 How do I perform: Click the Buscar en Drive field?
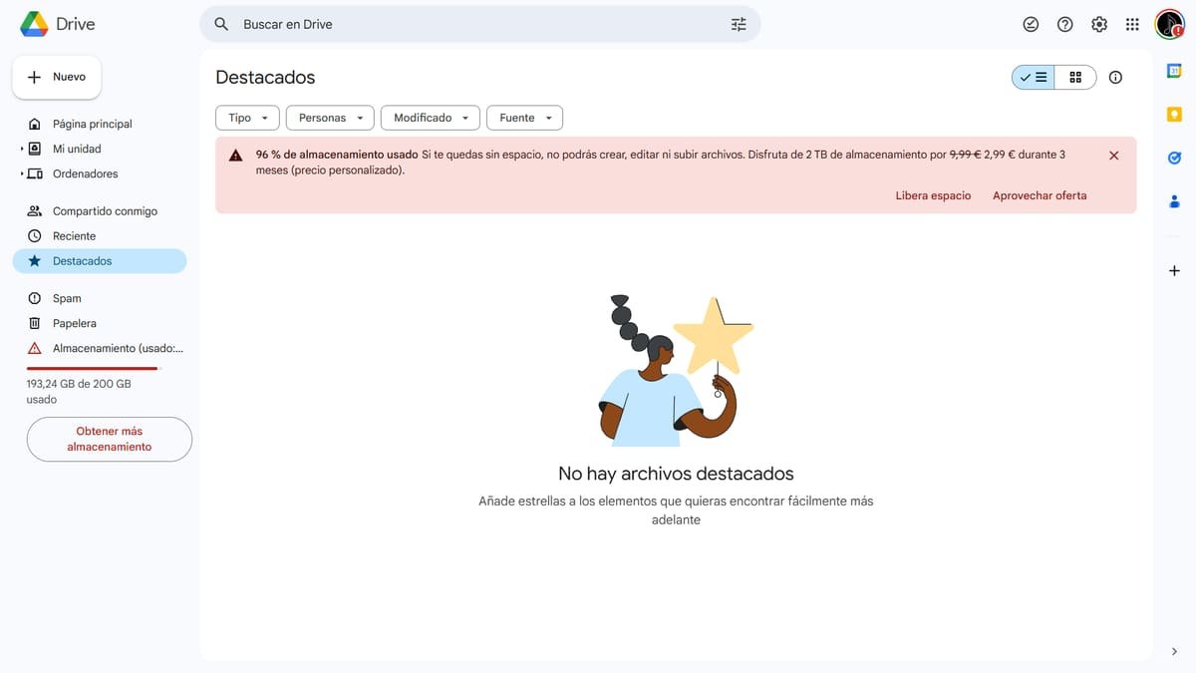(x=480, y=24)
